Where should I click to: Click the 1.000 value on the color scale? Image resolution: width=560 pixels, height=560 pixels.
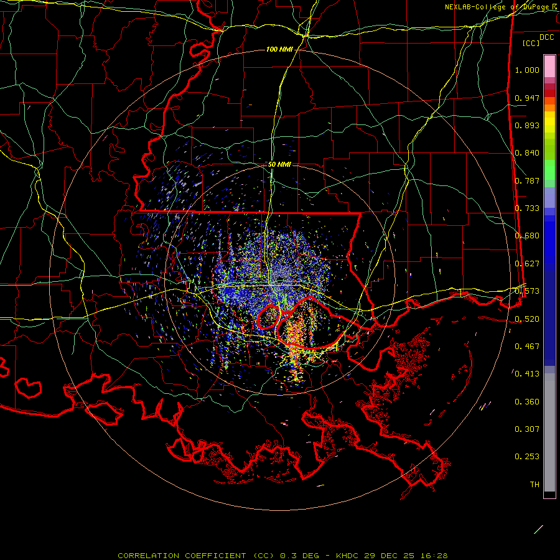(527, 70)
